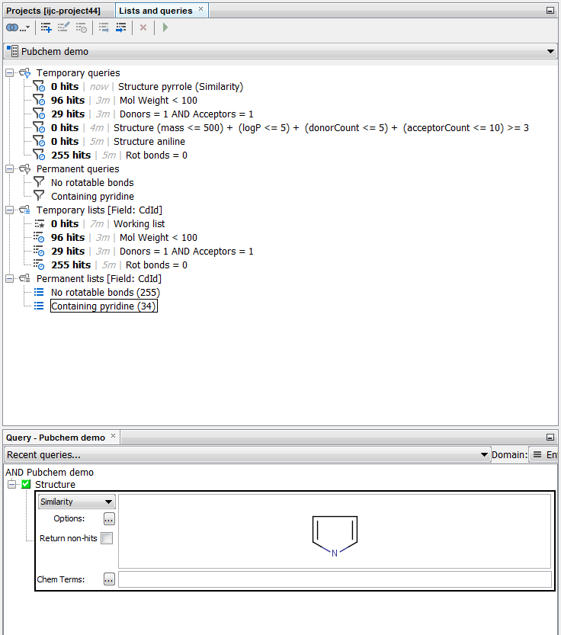
Task: Click the green run query arrow icon
Action: tap(165, 27)
